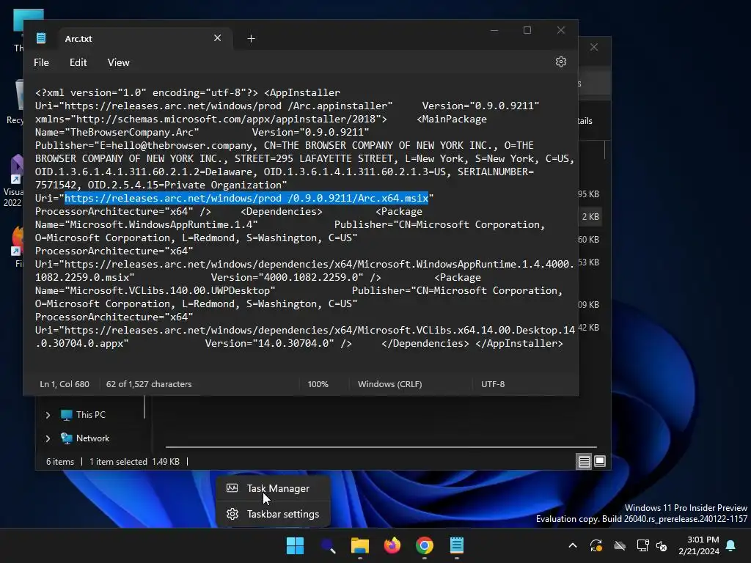
Task: Click Name="Microsoft.WindowsAppRuntime.1.4" text
Action: 146,224
